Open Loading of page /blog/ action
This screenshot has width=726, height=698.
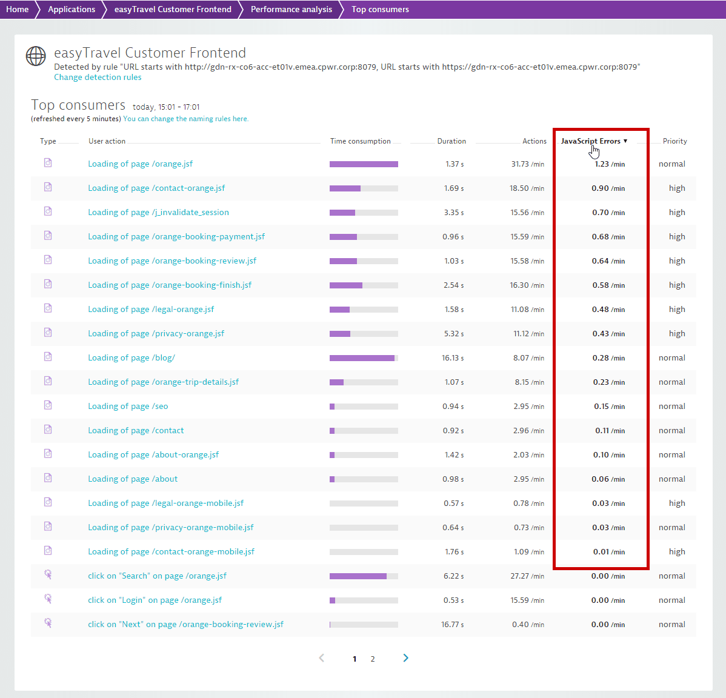click(132, 358)
